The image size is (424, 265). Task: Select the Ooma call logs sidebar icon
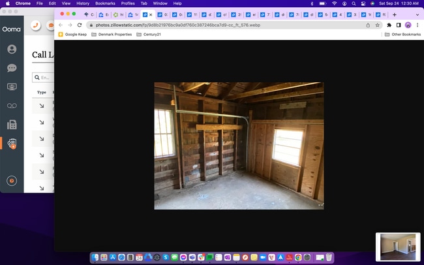tap(12, 144)
